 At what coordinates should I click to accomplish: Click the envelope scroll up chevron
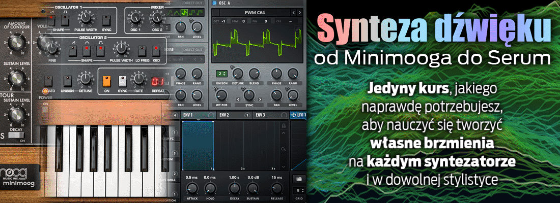tap(284, 133)
